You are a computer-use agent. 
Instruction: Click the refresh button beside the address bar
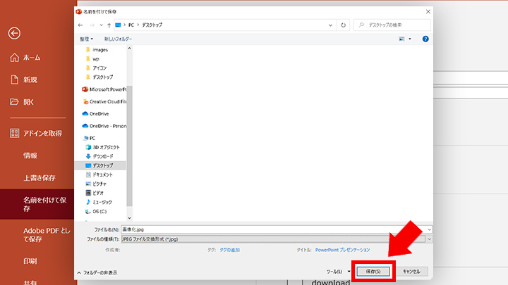(x=344, y=25)
